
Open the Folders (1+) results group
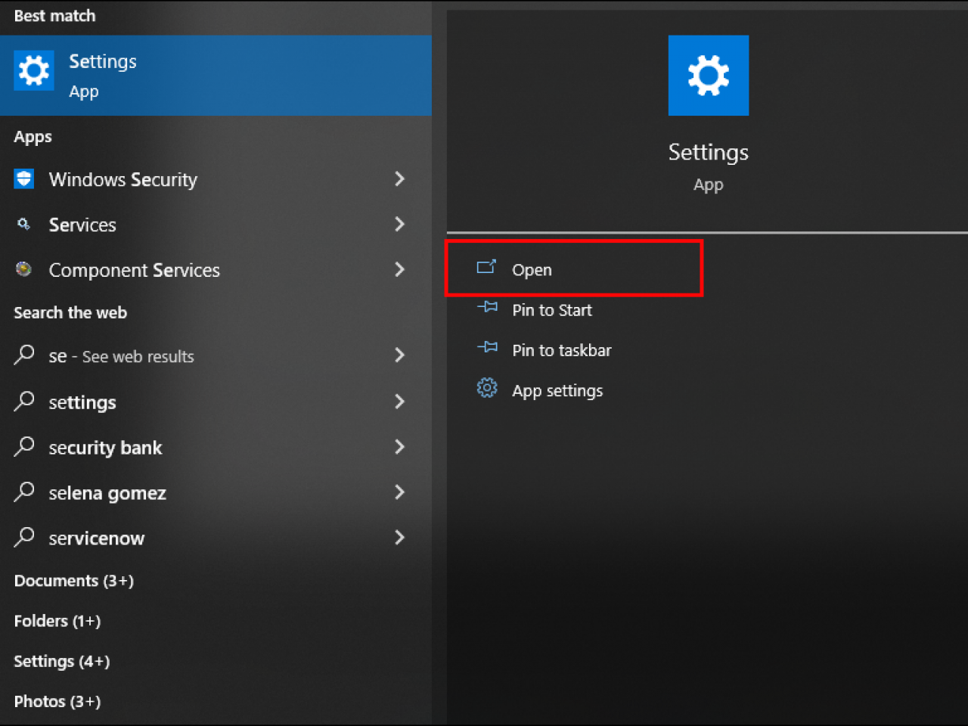click(x=57, y=621)
